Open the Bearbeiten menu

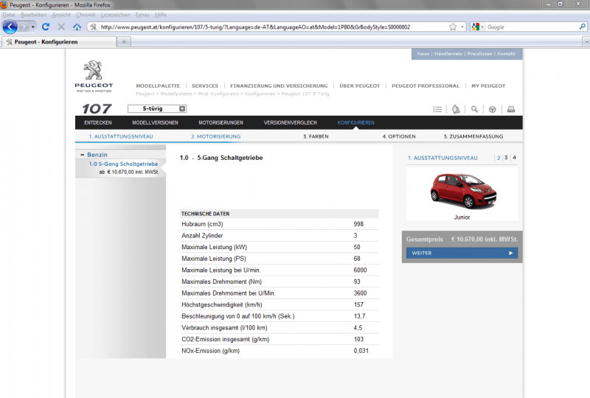[33, 15]
